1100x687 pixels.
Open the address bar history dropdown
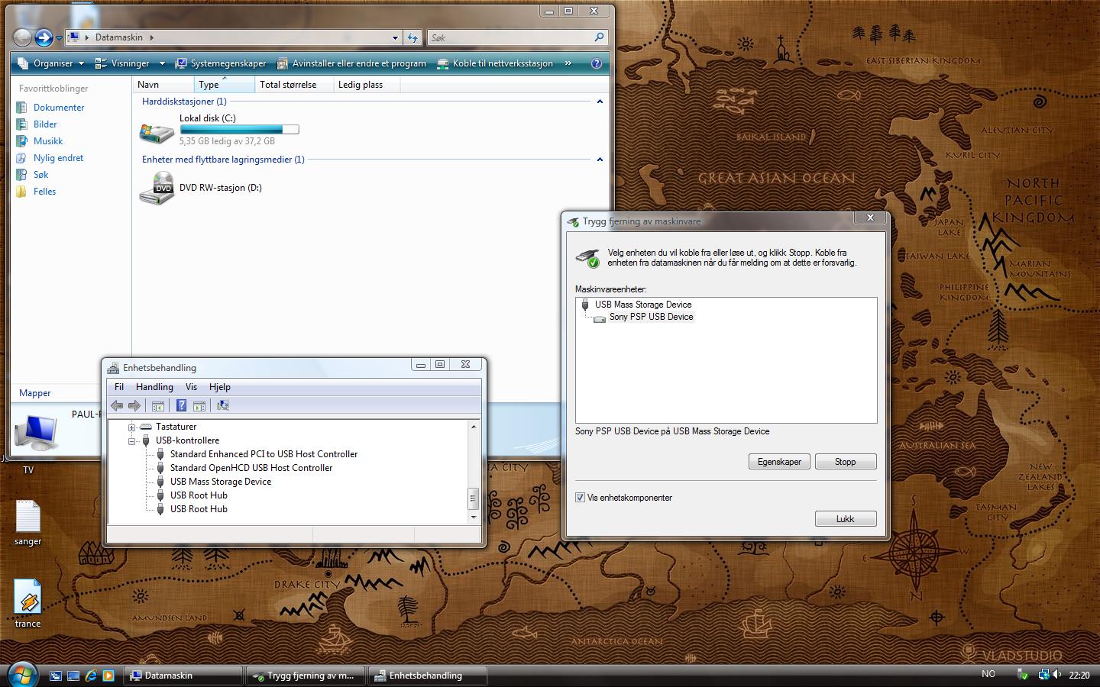pos(395,37)
